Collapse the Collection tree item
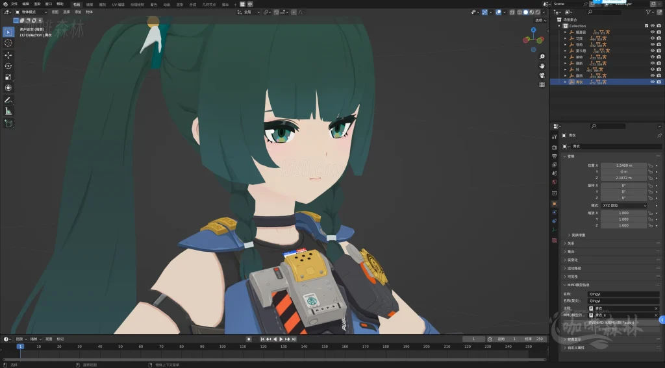The image size is (665, 368). 559,26
